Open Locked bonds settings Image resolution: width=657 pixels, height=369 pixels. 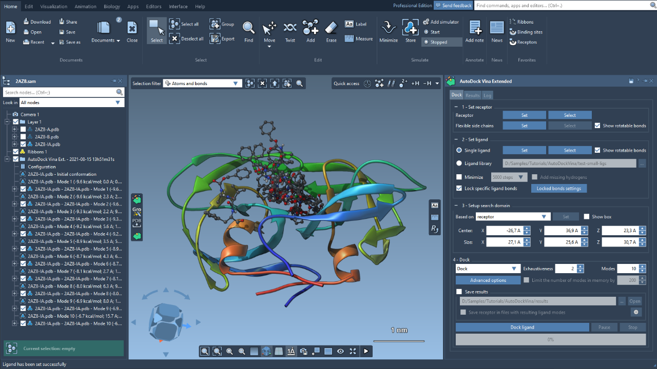pyautogui.click(x=558, y=189)
